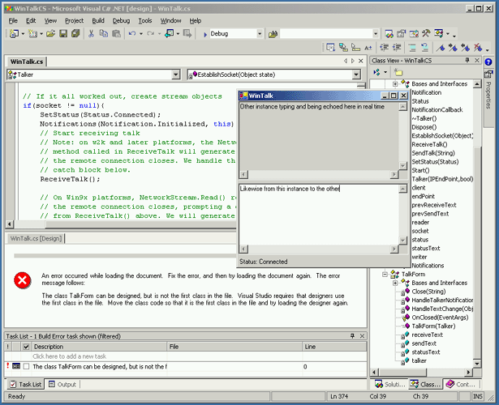Expand the top Bases and Interfaces node
Image resolution: width=499 pixels, height=405 pixels.
click(x=395, y=84)
